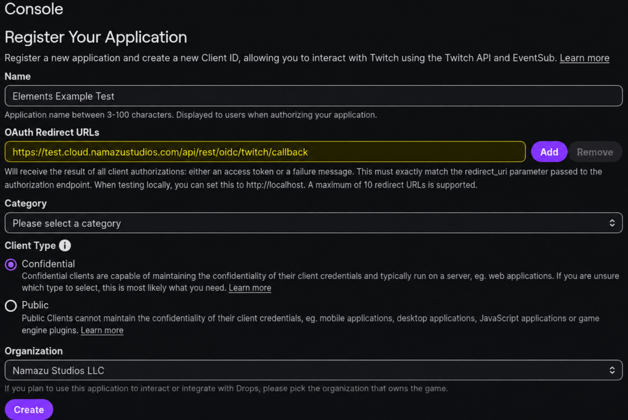Open Learn more link under Confidential
628x420 pixels.
250,288
